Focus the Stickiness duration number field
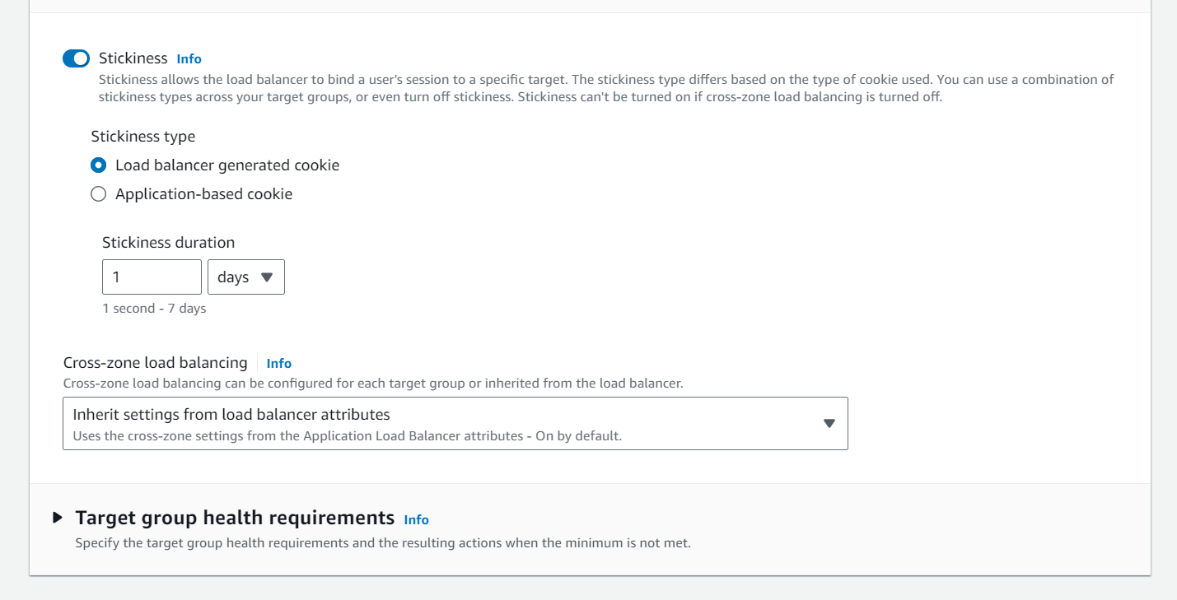Screen dimensions: 1177x600 pos(152,277)
